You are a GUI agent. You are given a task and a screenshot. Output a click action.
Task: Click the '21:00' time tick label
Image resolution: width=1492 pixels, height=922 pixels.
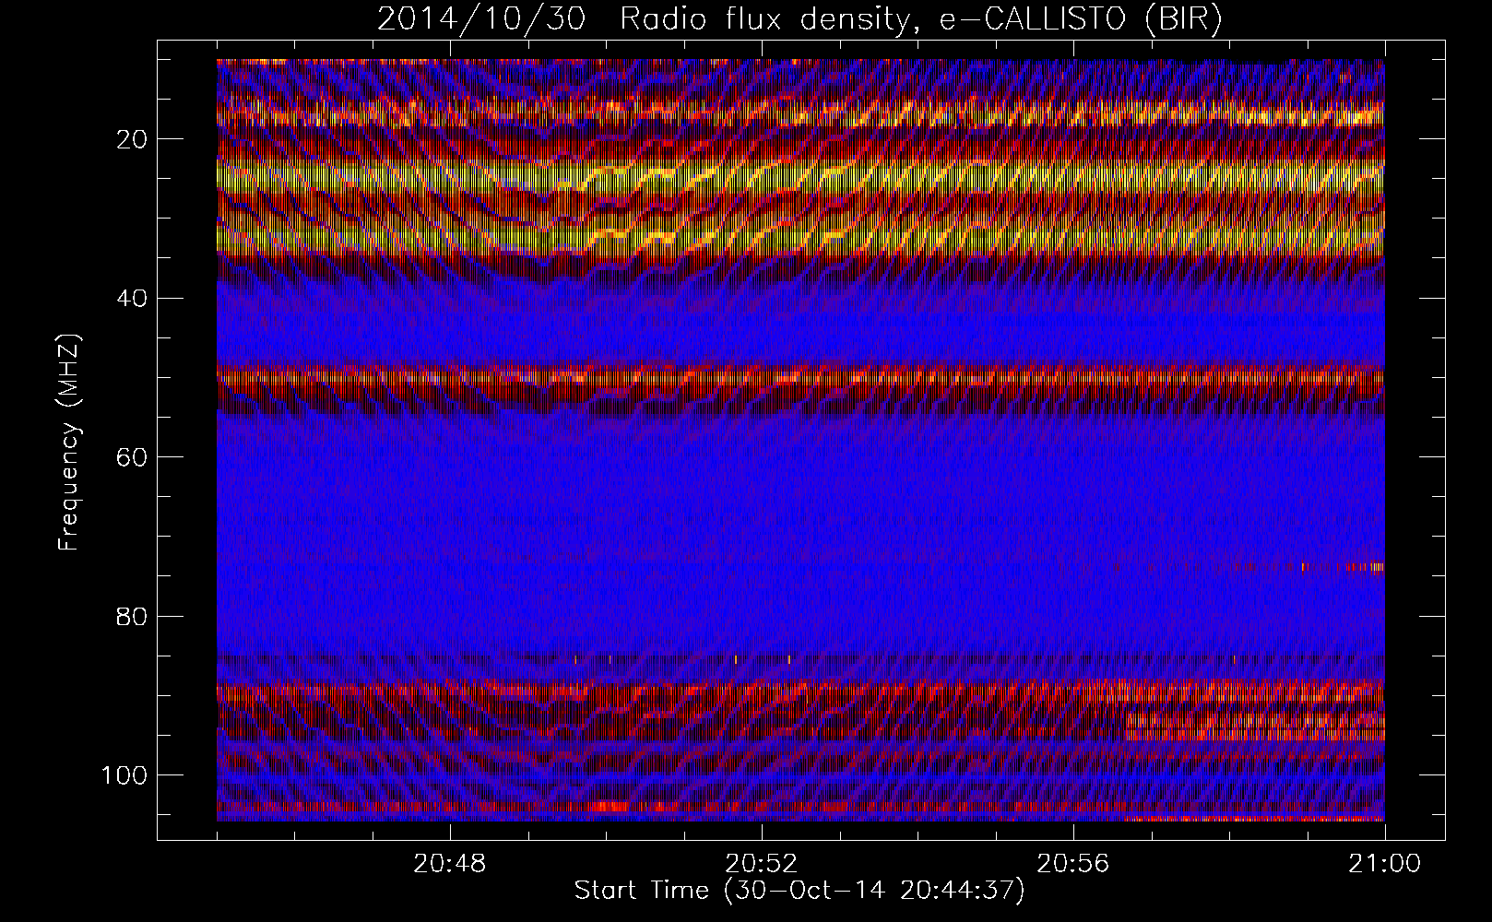coord(1384,864)
